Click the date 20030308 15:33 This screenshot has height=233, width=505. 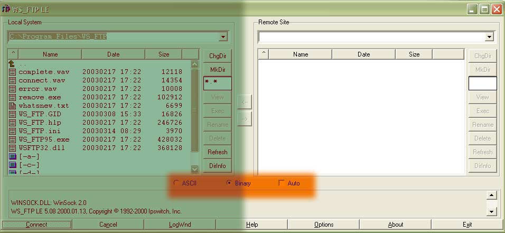pyautogui.click(x=112, y=114)
